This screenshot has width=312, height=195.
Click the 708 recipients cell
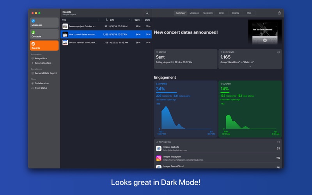(x=106, y=43)
